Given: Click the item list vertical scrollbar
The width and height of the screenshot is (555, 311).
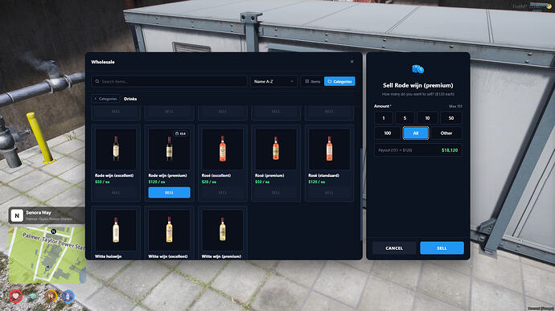Looking at the screenshot, I should click(x=360, y=194).
